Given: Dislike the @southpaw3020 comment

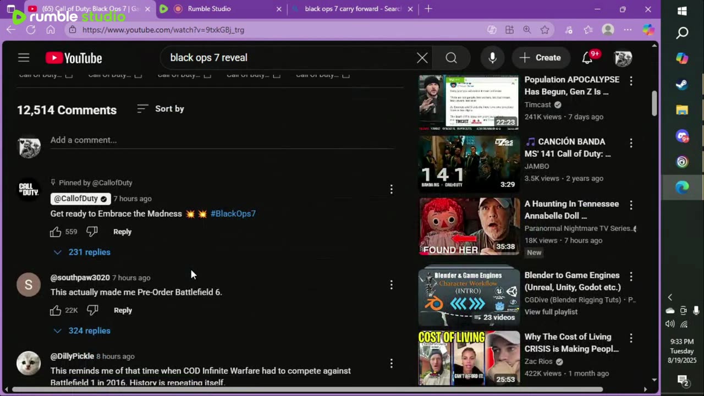Looking at the screenshot, I should click(x=92, y=310).
